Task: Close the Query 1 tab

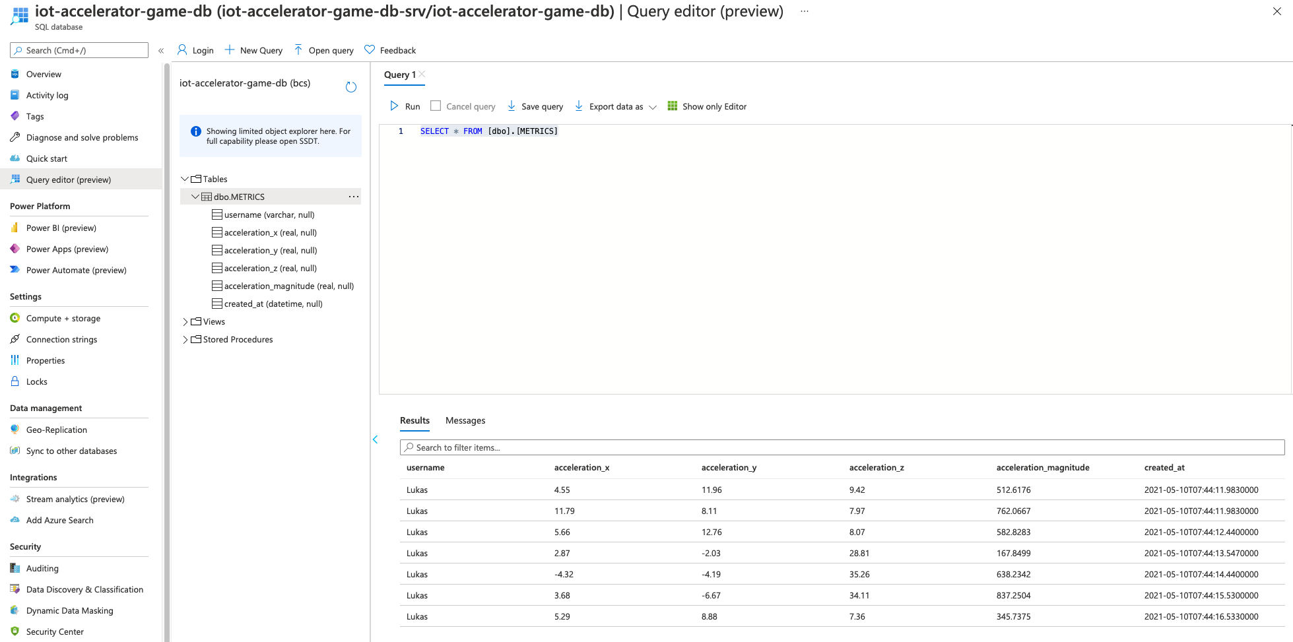Action: (422, 74)
